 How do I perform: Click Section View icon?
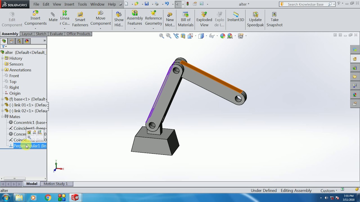(x=183, y=36)
